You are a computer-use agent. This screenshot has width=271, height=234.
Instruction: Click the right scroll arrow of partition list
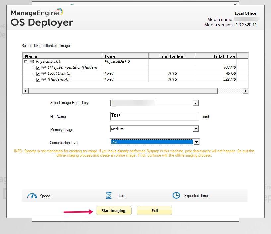point(245,91)
